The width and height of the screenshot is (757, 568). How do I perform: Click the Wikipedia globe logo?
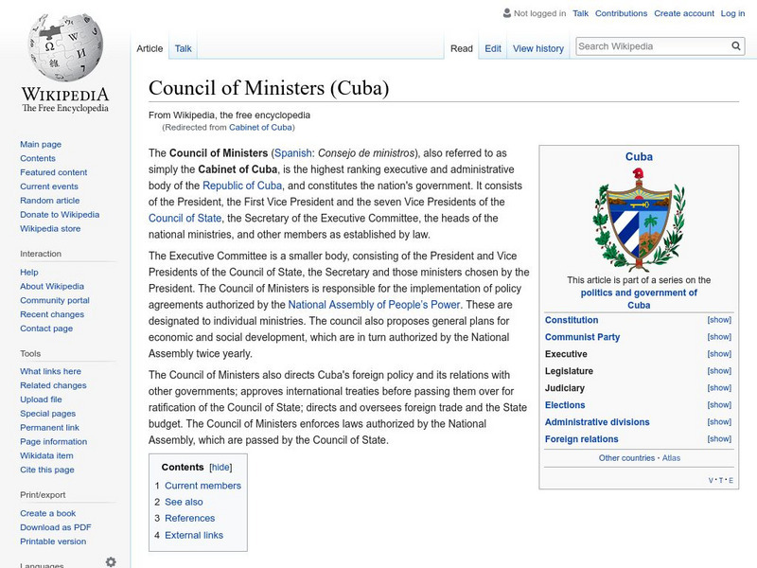[65, 47]
